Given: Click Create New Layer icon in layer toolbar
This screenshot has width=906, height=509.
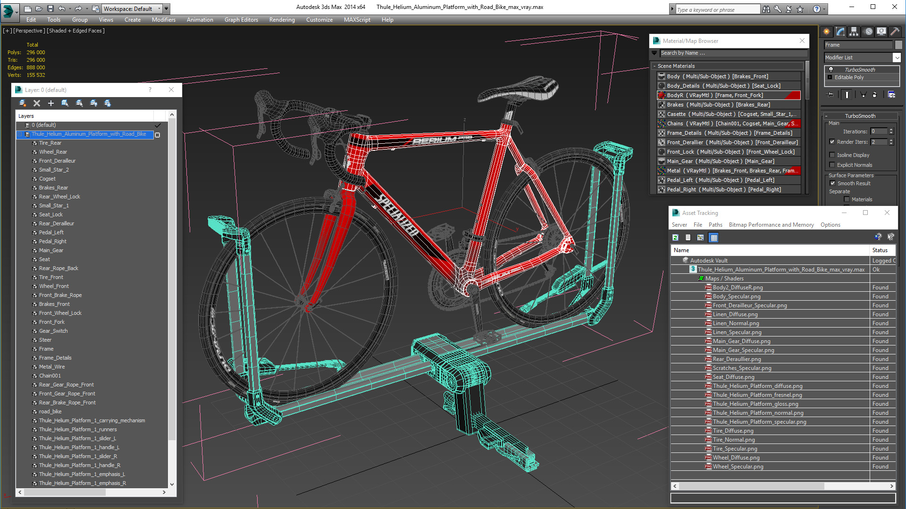Looking at the screenshot, I should point(22,103).
